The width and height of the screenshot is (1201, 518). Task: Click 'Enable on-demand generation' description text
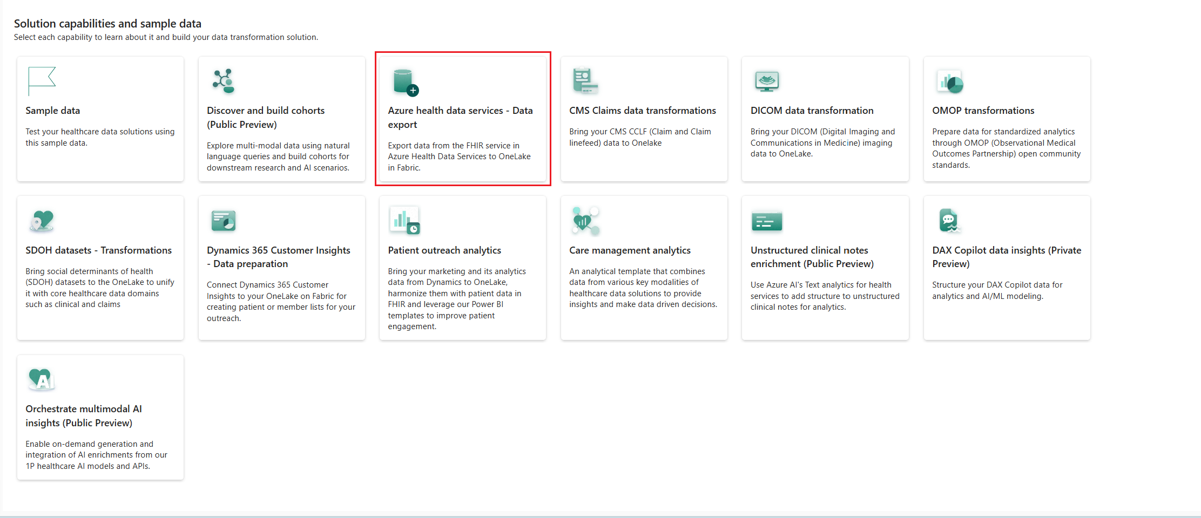coord(96,455)
